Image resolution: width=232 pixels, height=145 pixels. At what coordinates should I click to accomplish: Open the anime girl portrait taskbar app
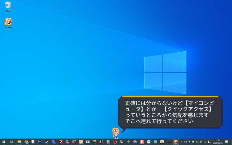point(162,142)
